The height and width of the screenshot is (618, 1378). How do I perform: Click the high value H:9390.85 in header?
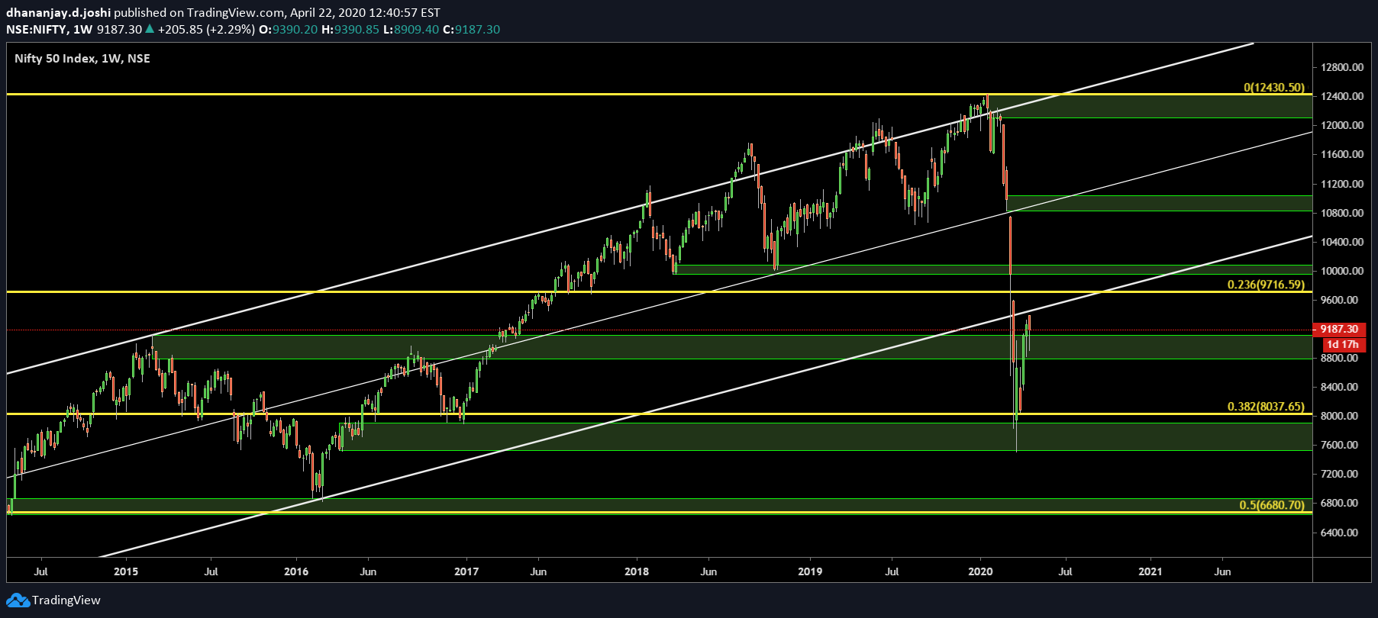click(x=350, y=29)
